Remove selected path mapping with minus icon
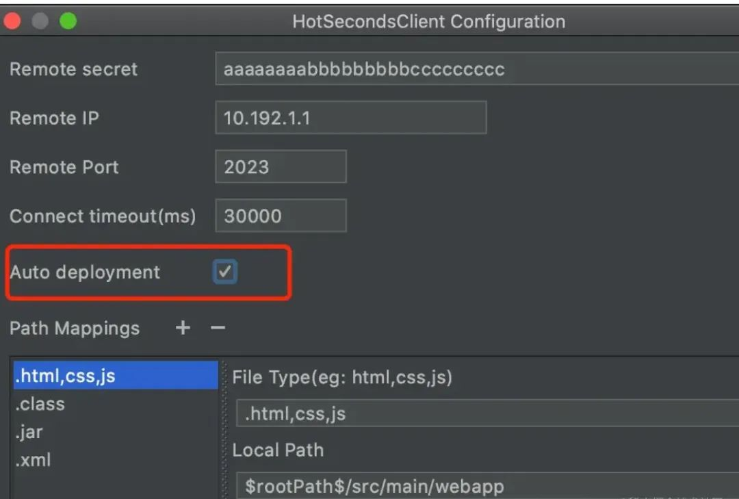The width and height of the screenshot is (739, 499). (218, 327)
